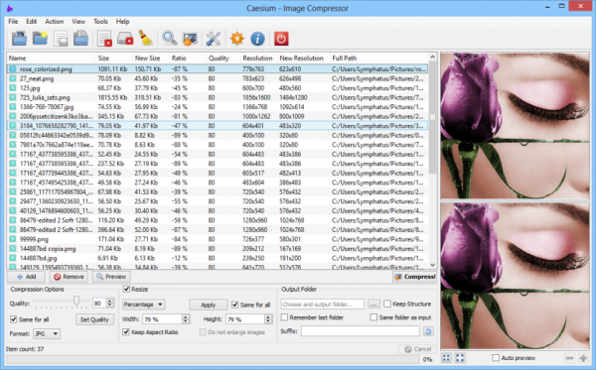596x370 pixels.
Task: Click the Preview button below list
Action: tap(111, 277)
